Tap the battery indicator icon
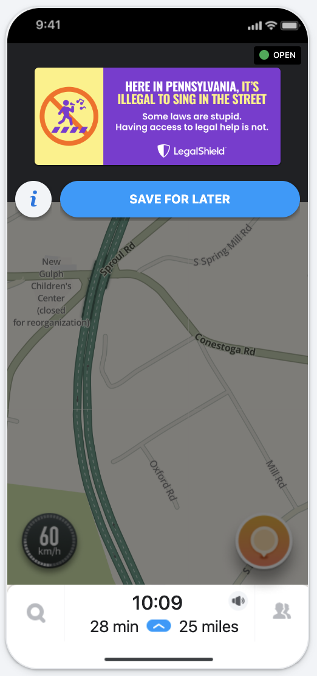The width and height of the screenshot is (317, 676). [x=290, y=26]
